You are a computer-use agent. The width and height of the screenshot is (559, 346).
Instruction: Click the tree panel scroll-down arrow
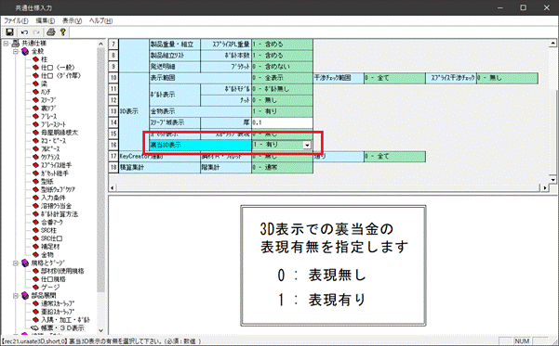click(100, 330)
